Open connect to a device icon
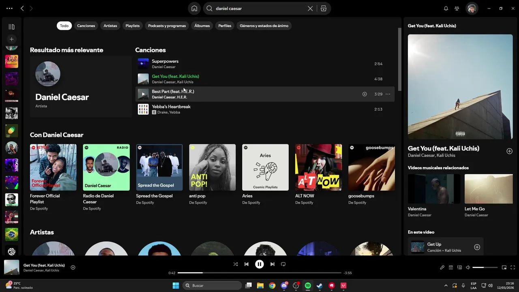 (x=459, y=267)
